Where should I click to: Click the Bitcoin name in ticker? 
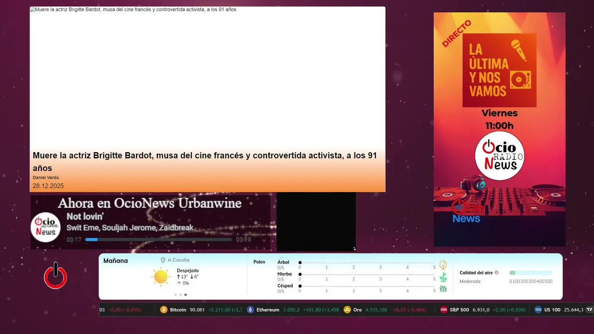178,310
